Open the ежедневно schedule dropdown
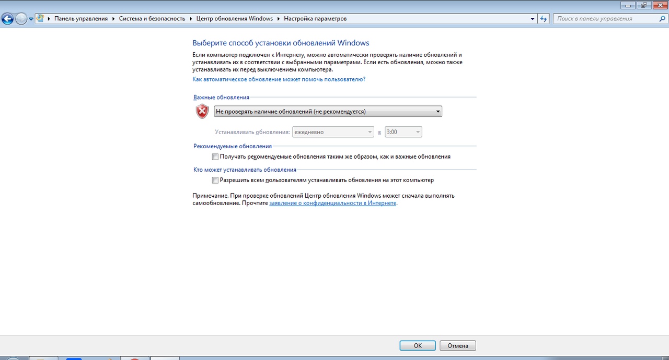Viewport: 669px width, 360px height. click(x=333, y=132)
